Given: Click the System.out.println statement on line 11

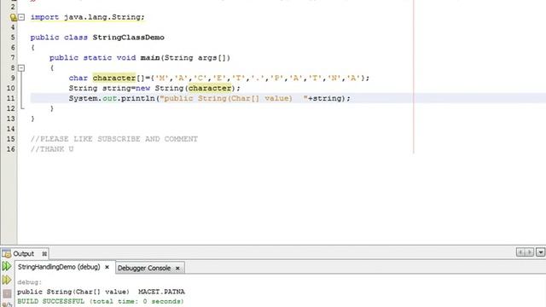Looking at the screenshot, I should (210, 98).
